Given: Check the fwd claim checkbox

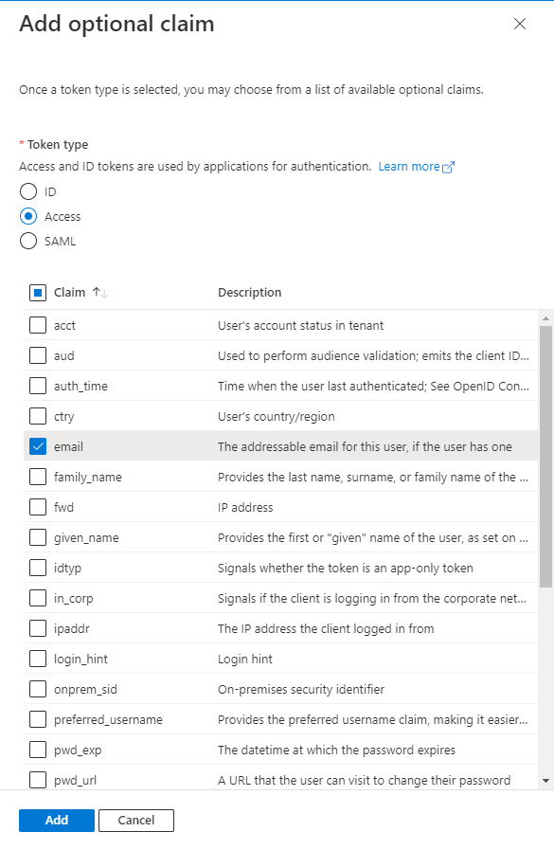Looking at the screenshot, I should coord(37,507).
